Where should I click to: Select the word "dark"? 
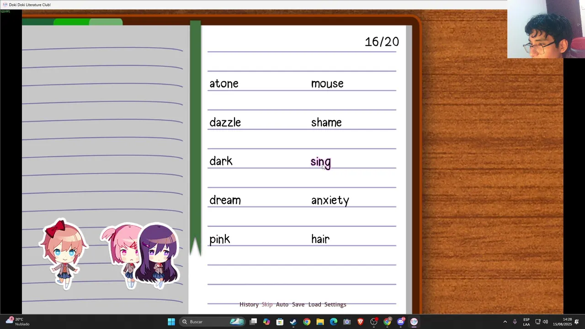[221, 161]
